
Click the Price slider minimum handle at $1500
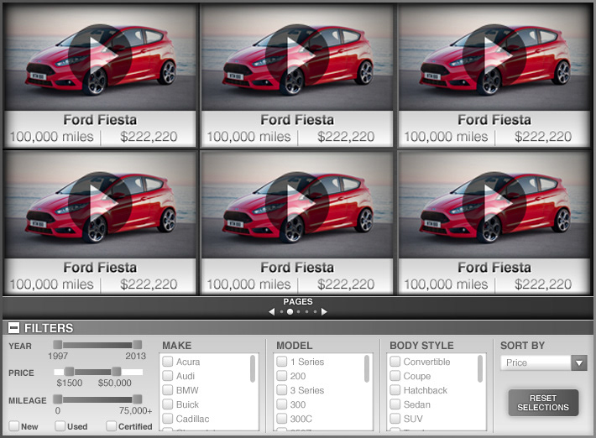pos(69,372)
